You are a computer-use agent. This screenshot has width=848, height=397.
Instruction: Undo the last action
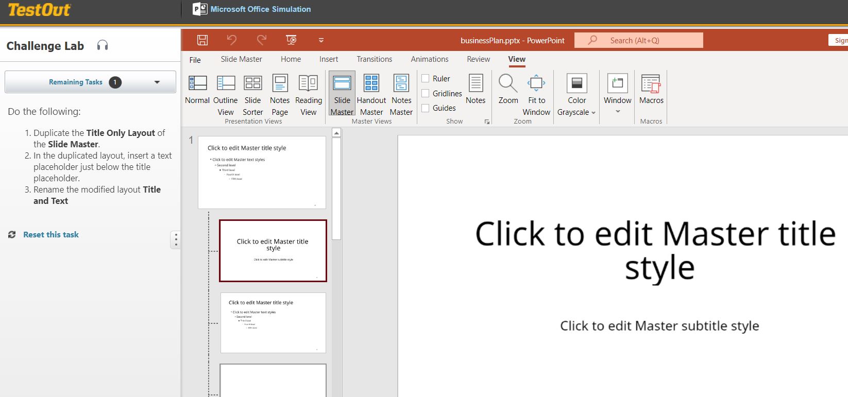232,40
